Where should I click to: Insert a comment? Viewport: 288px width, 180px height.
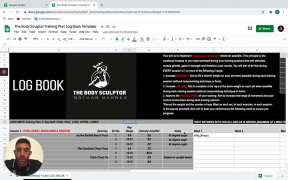pos(203,39)
